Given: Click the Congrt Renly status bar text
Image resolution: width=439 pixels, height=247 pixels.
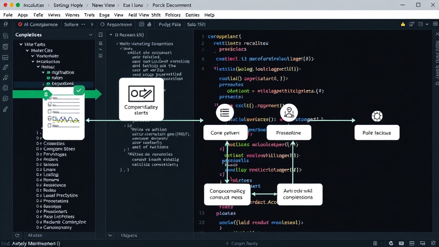Looking at the screenshot, I should coord(244,244).
